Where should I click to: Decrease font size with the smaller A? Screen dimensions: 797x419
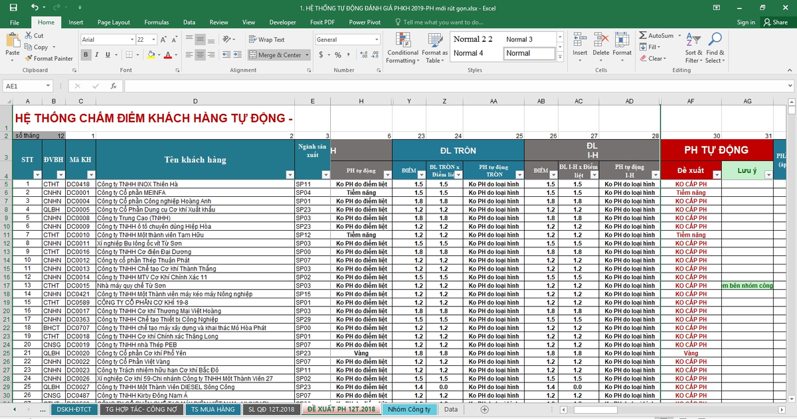click(x=174, y=40)
